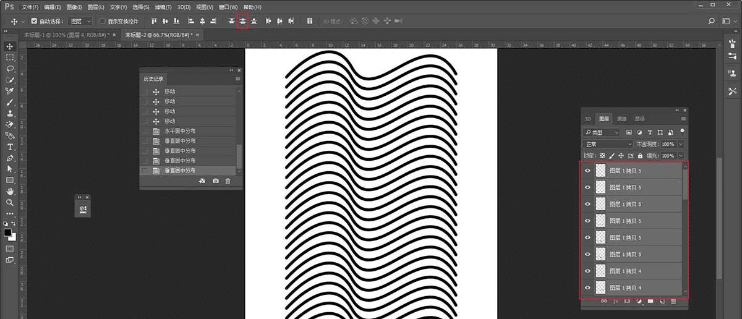
Task: Click the foreground black color swatch
Action: (7, 232)
